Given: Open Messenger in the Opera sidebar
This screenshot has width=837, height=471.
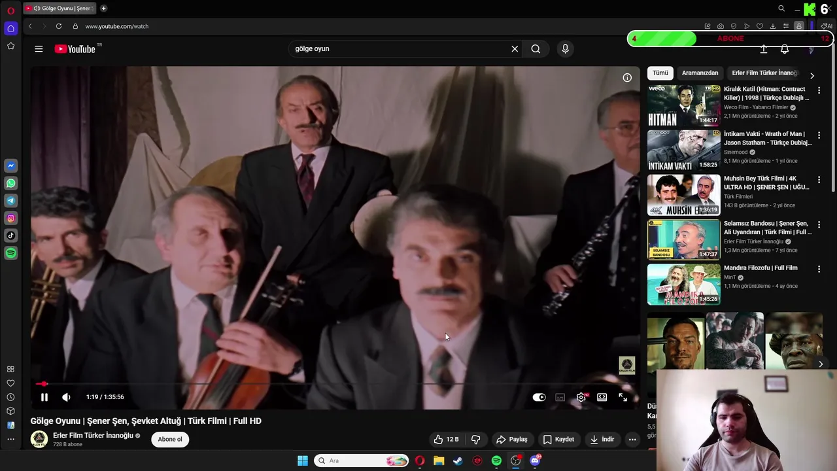Looking at the screenshot, I should click(x=10, y=166).
